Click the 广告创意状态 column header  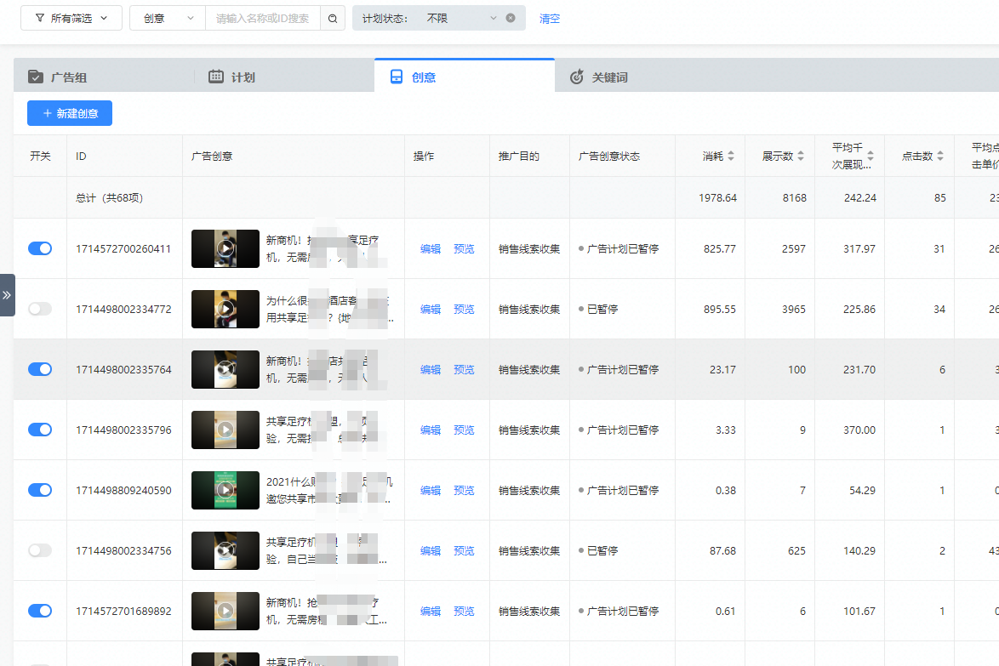[x=609, y=156]
